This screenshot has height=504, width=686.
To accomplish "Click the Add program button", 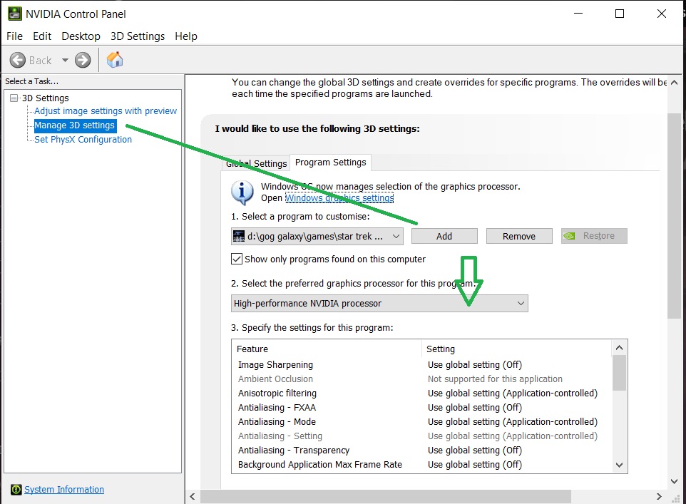I will tap(444, 236).
